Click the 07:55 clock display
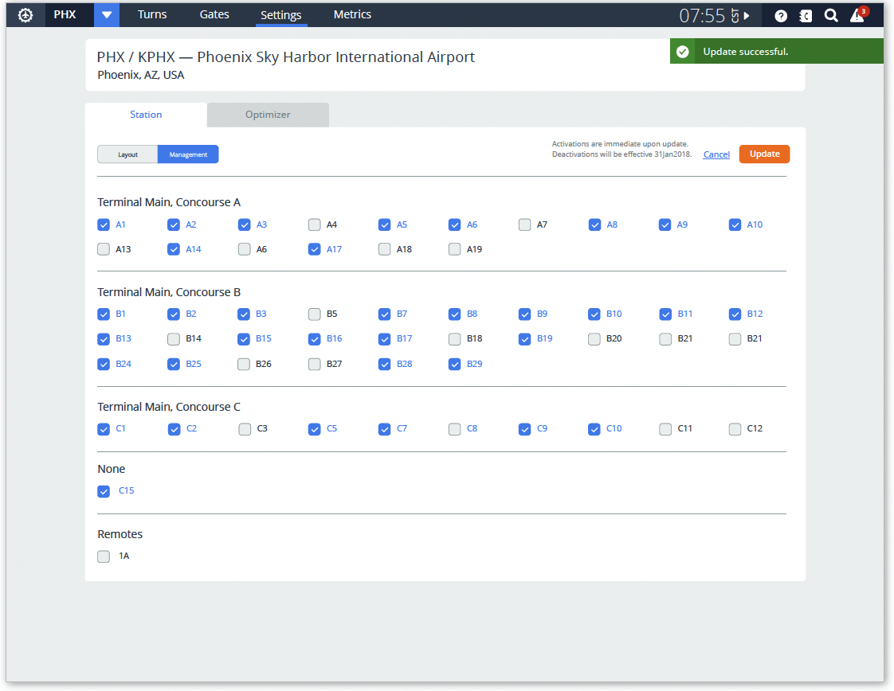Screen dimensions: 894x691 pos(702,16)
